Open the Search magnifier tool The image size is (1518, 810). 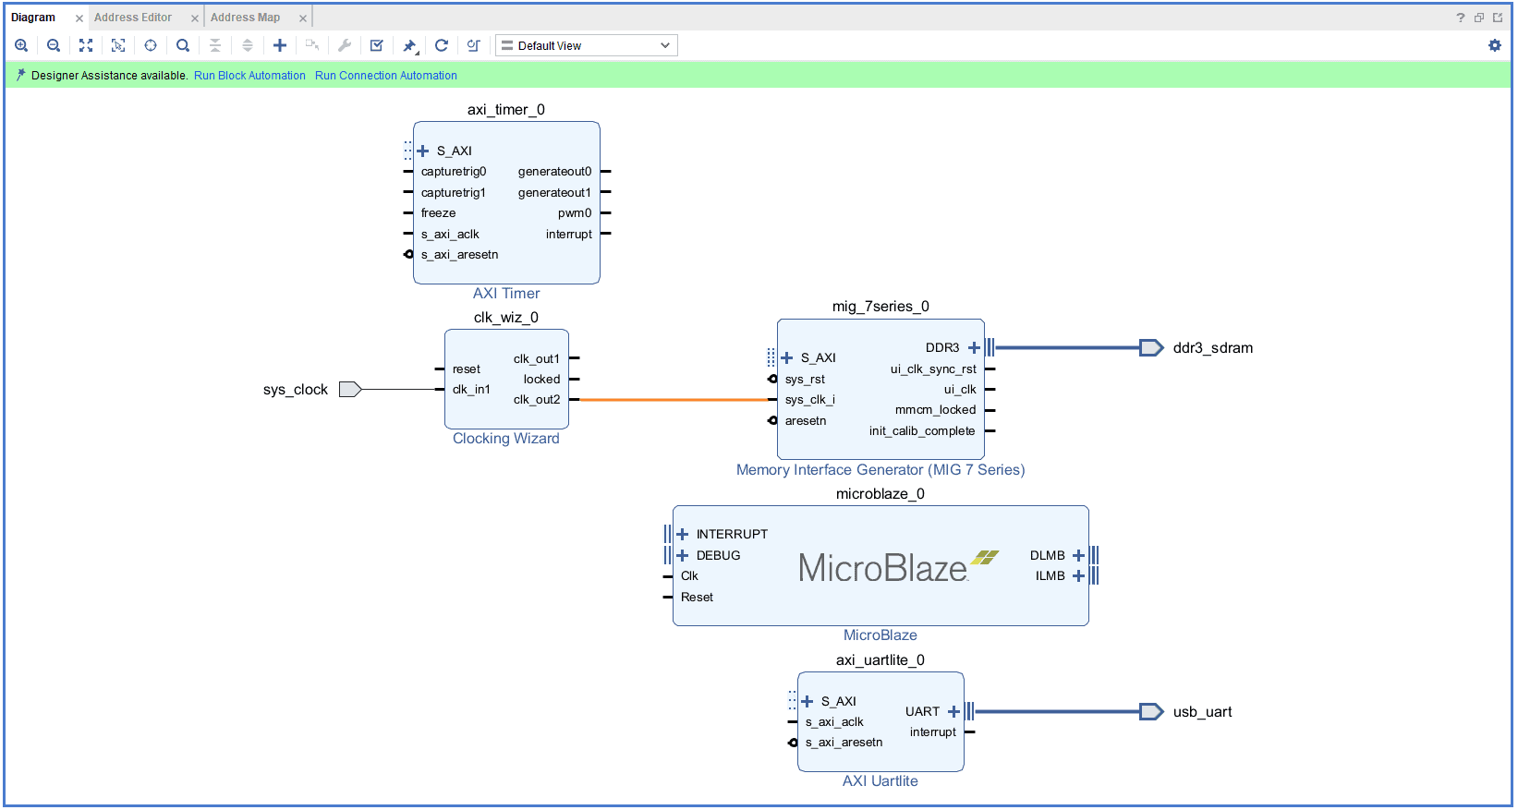183,45
